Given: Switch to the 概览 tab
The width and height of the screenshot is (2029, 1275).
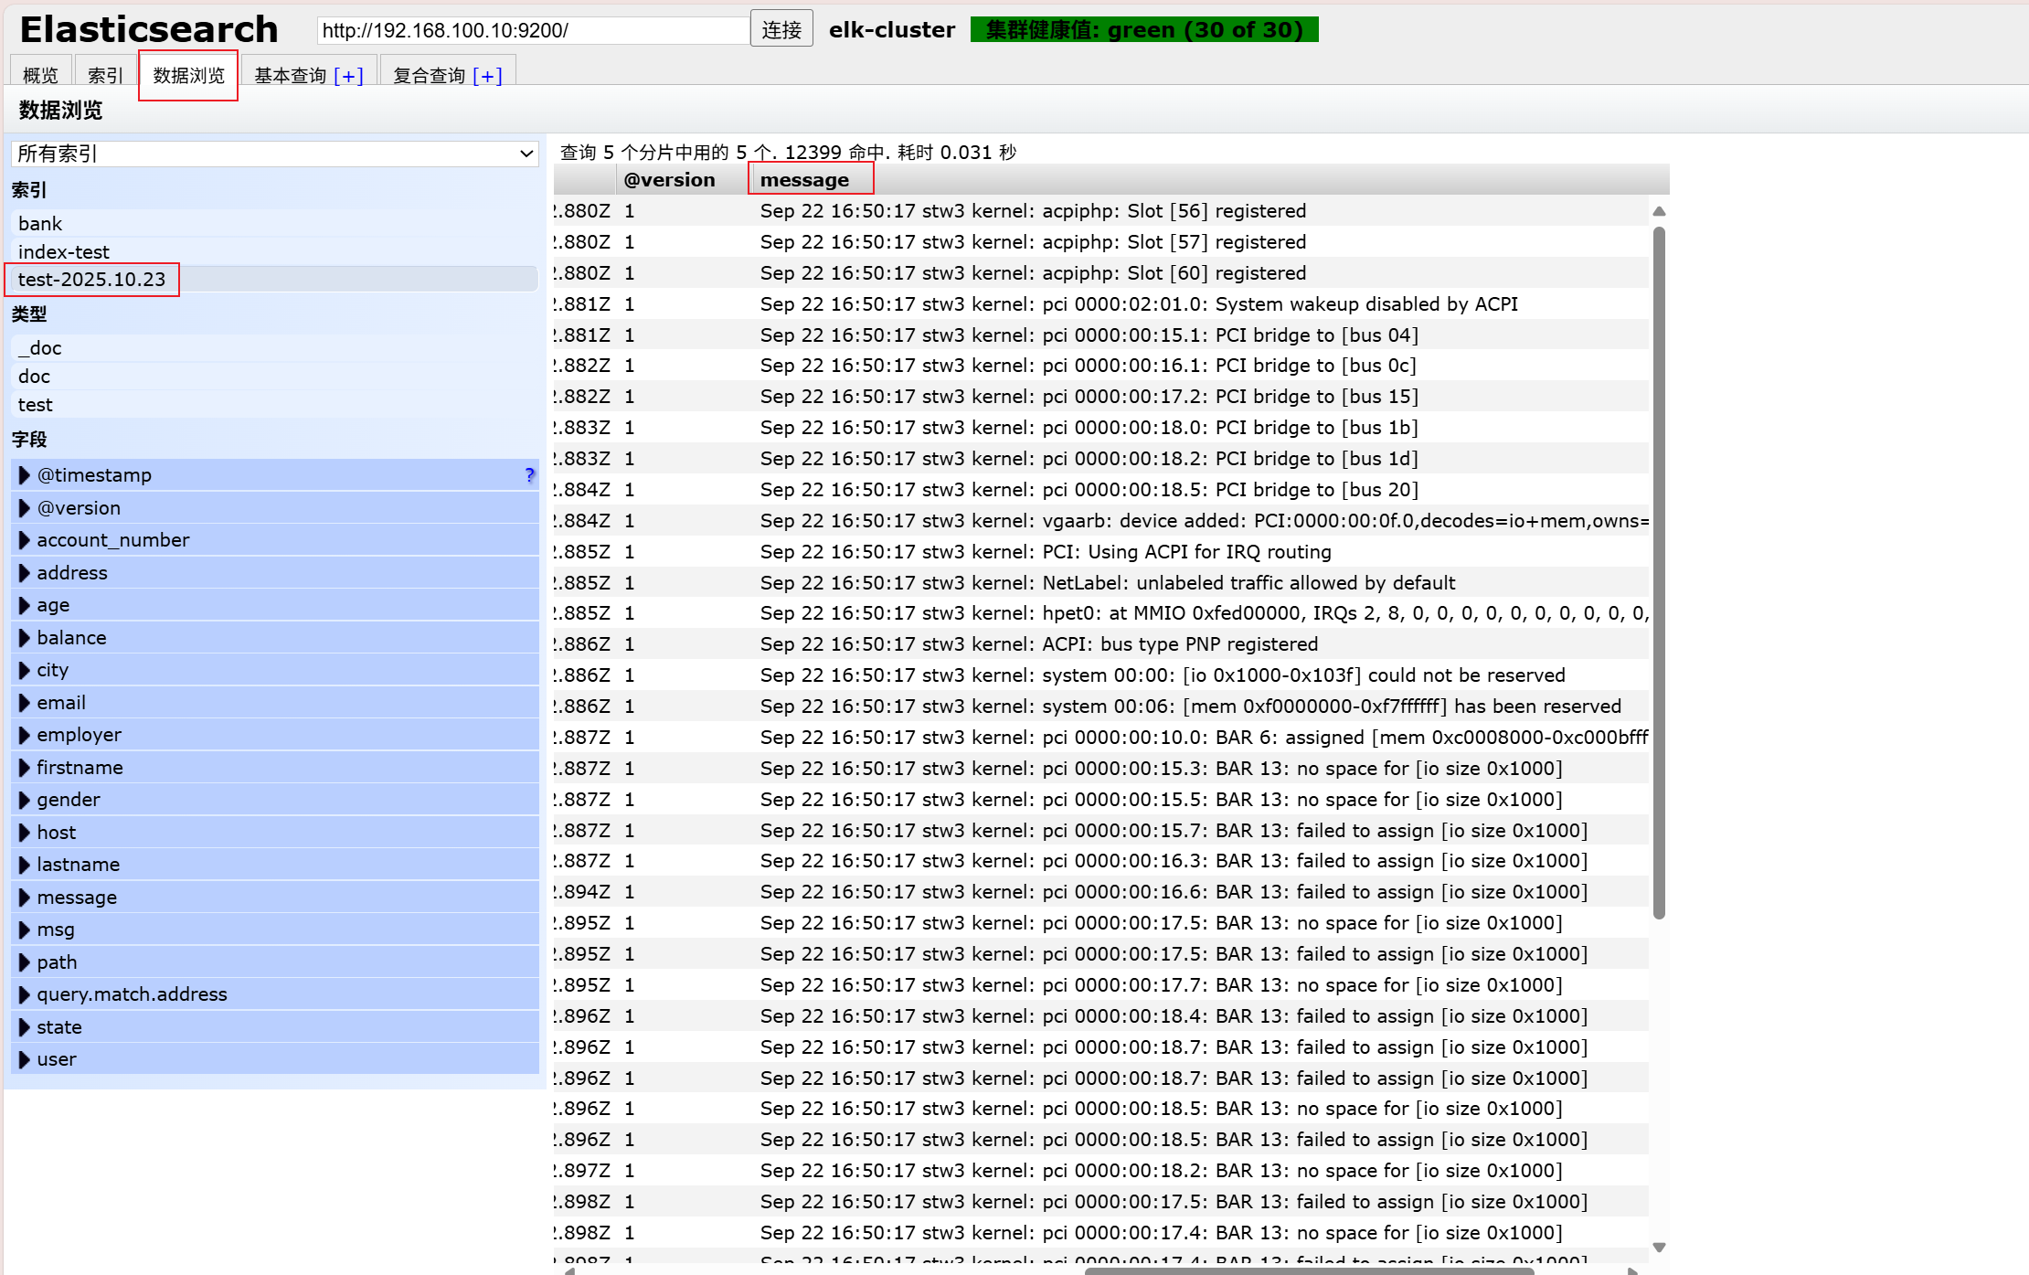Looking at the screenshot, I should [x=40, y=75].
